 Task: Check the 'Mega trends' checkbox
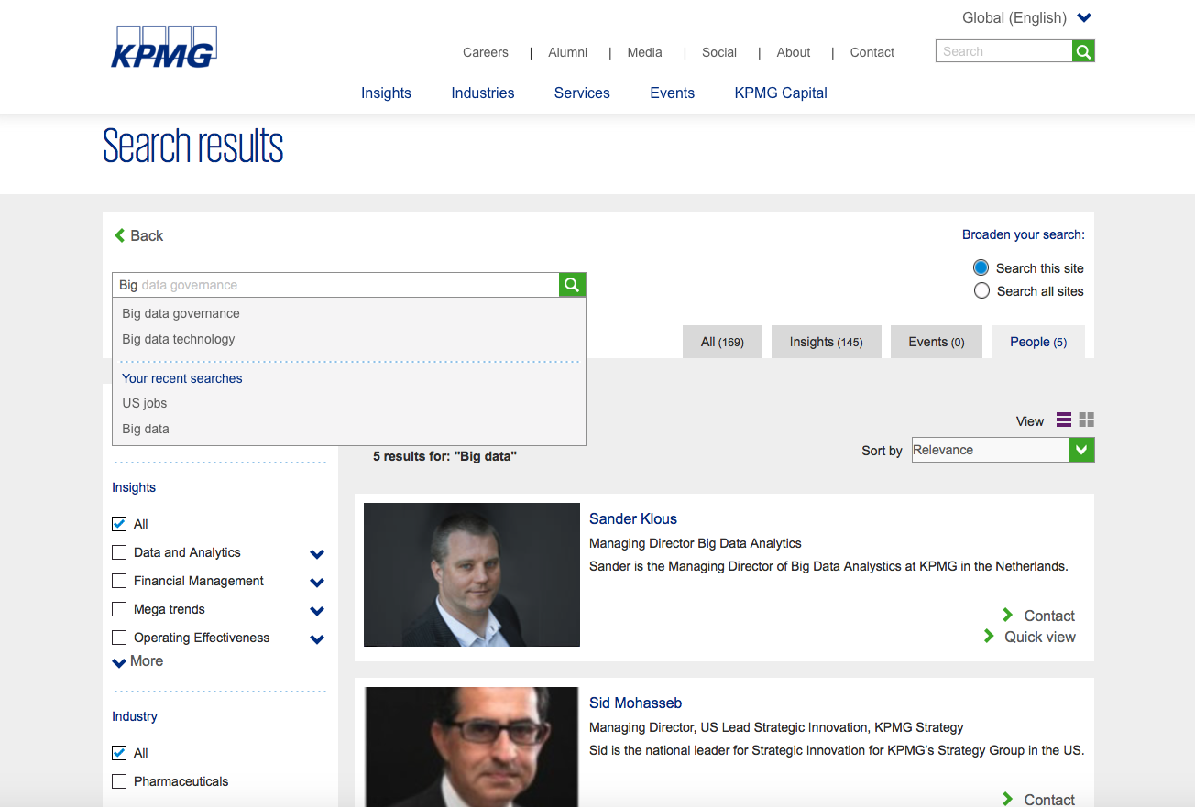(x=119, y=609)
